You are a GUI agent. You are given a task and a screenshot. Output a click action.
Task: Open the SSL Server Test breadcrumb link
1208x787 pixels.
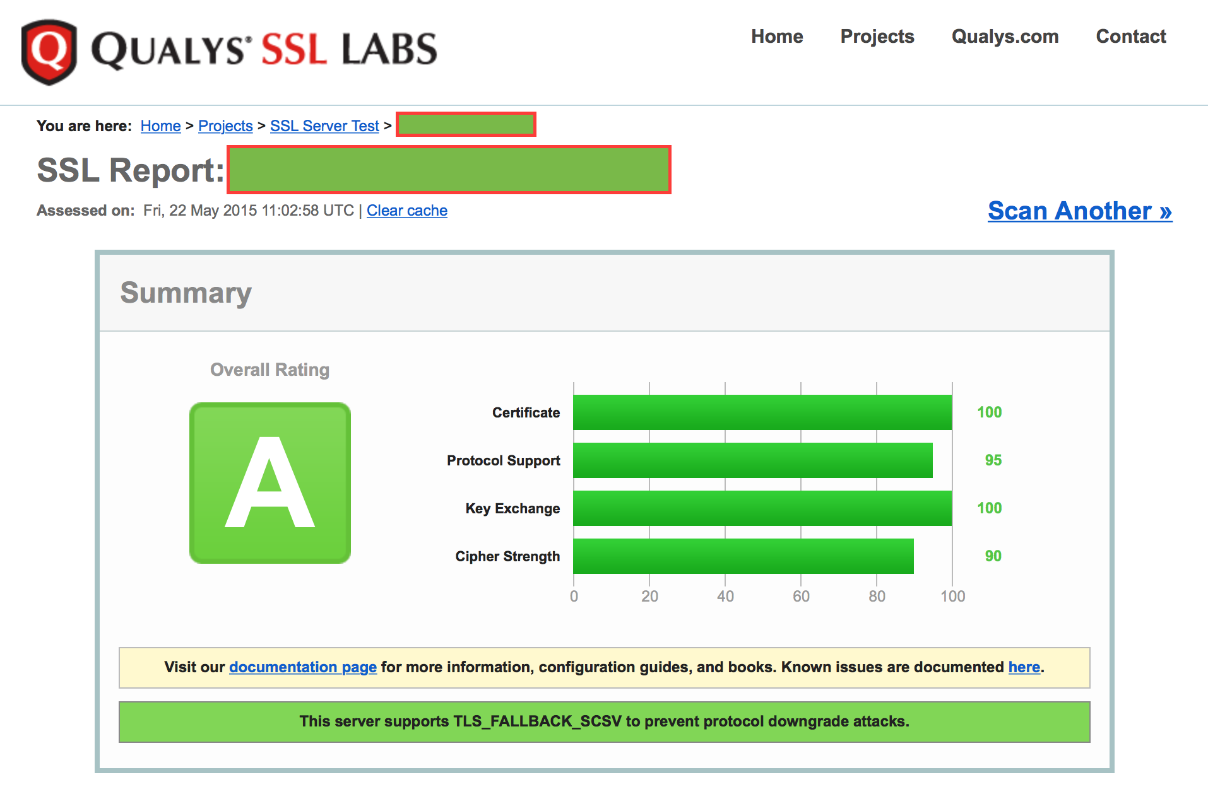coord(324,126)
